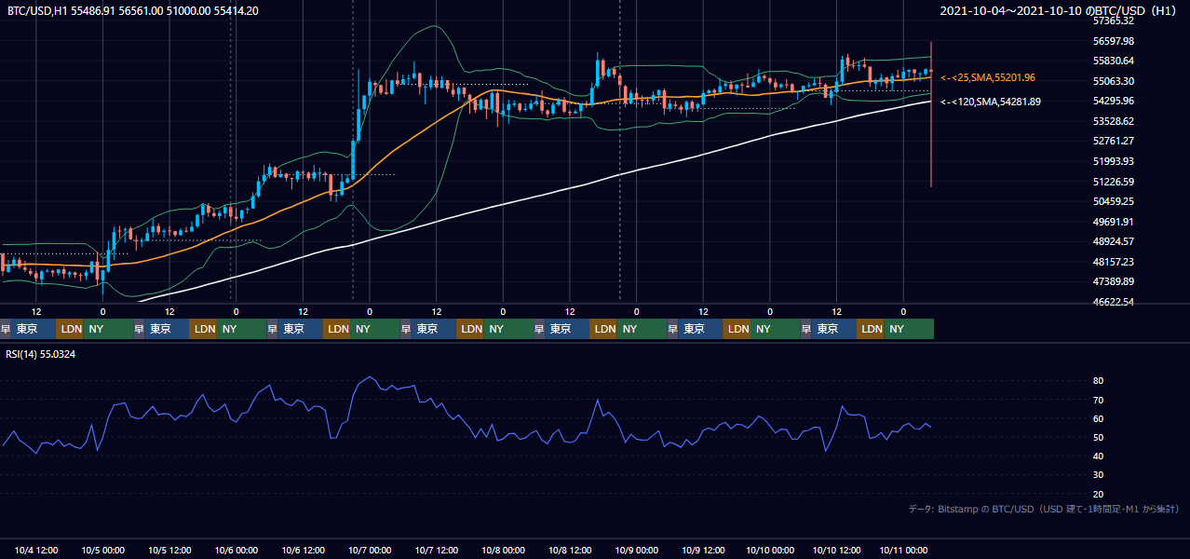Click the Bitstamp data source note

tap(1043, 509)
